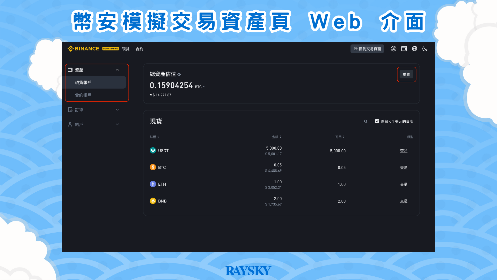Sort by 金額 column

pyautogui.click(x=276, y=137)
